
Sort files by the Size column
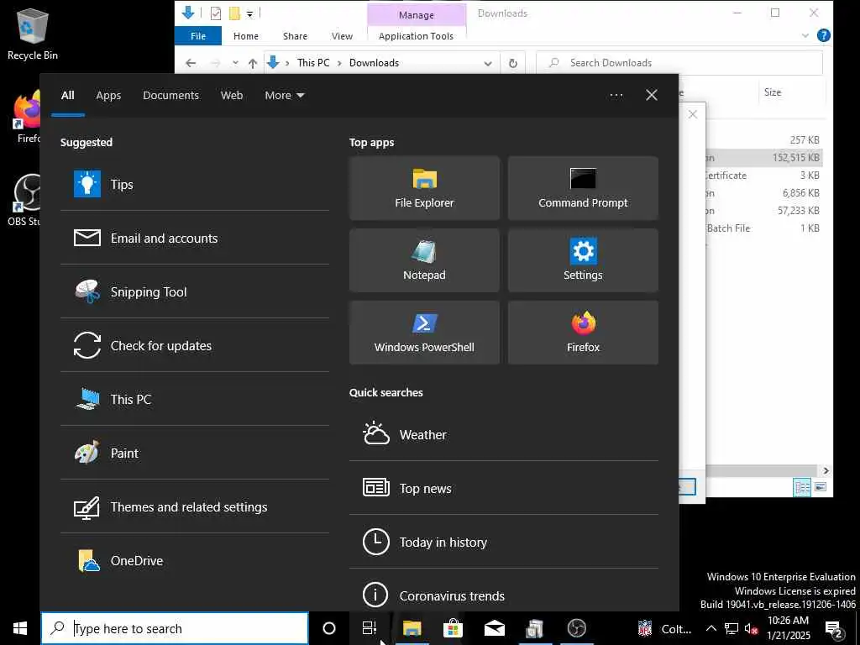tap(773, 92)
